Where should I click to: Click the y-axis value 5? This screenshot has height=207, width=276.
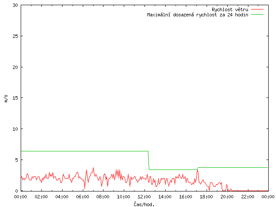(17, 160)
